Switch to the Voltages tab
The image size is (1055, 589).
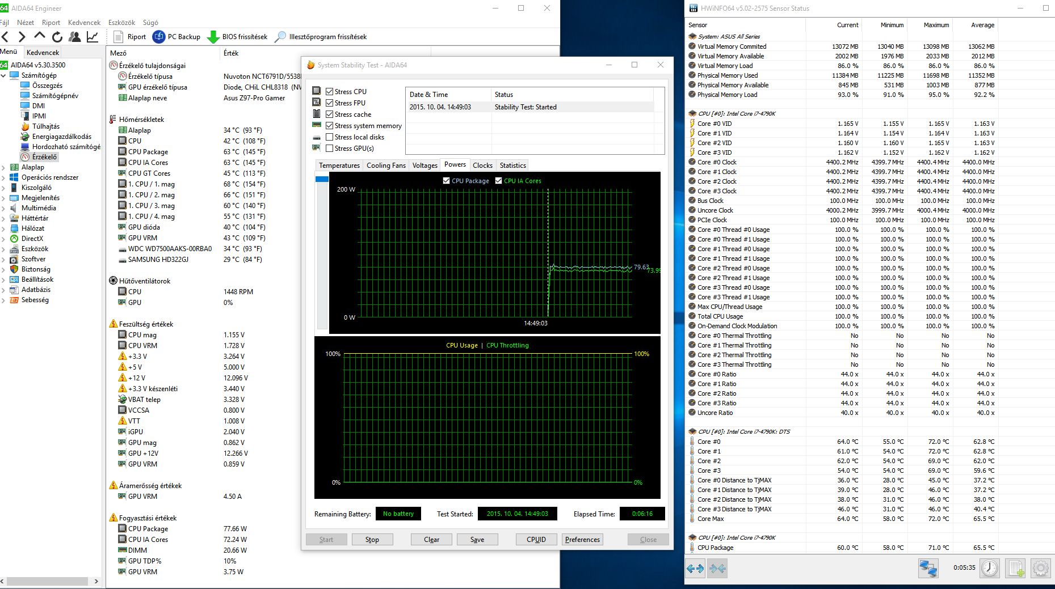pyautogui.click(x=424, y=166)
